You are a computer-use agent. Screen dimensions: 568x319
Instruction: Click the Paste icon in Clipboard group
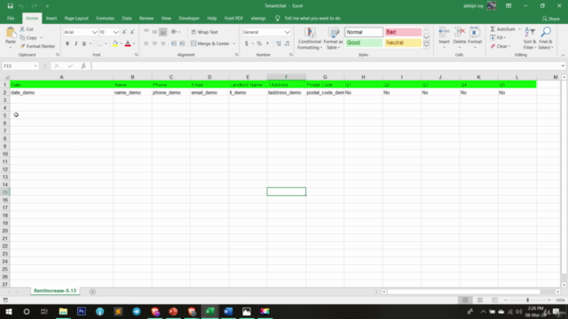[x=11, y=33]
